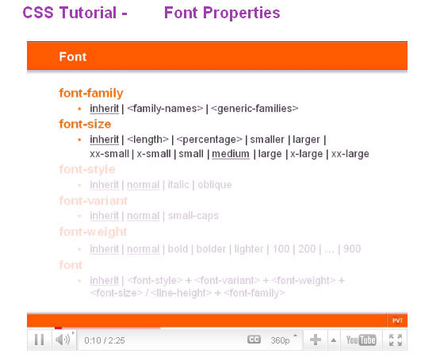The image size is (444, 357).
Task: Click the 'bolder' font-weight value
Action: [211, 249]
